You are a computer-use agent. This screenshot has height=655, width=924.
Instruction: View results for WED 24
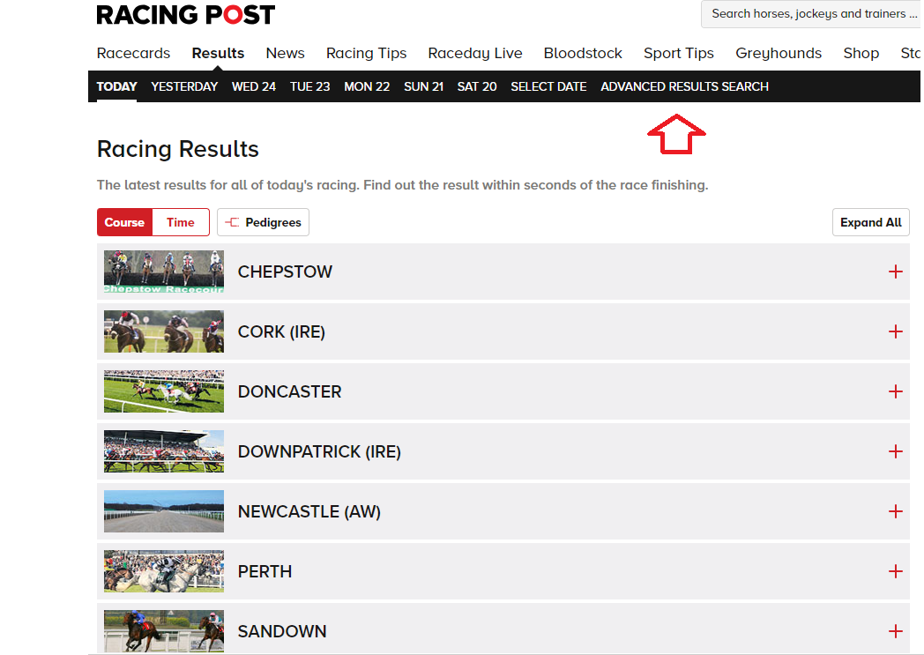tap(254, 86)
